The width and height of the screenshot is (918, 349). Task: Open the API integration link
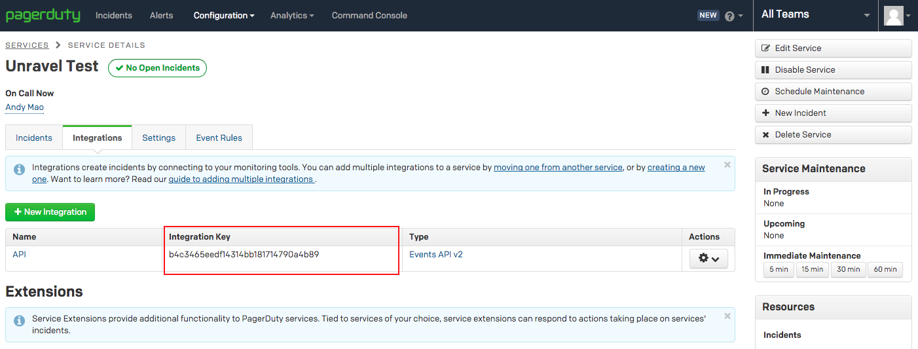tap(19, 254)
